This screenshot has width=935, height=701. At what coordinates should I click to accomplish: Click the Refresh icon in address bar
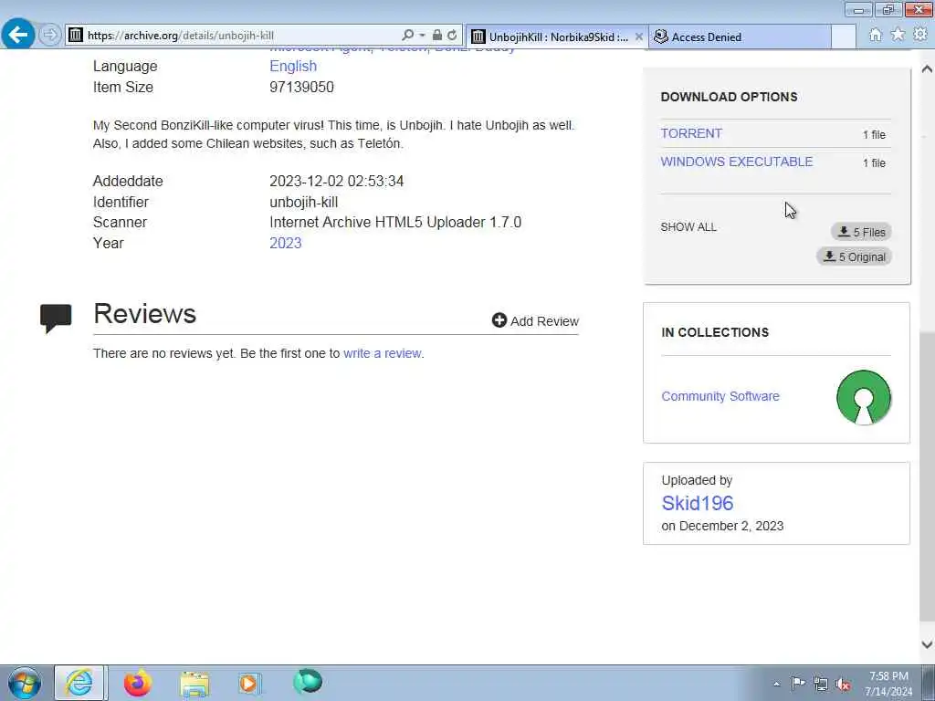452,36
